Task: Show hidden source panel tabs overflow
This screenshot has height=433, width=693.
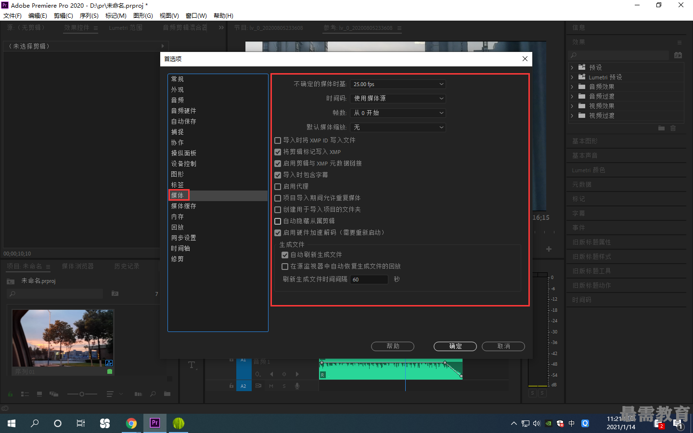Action: 221,28
